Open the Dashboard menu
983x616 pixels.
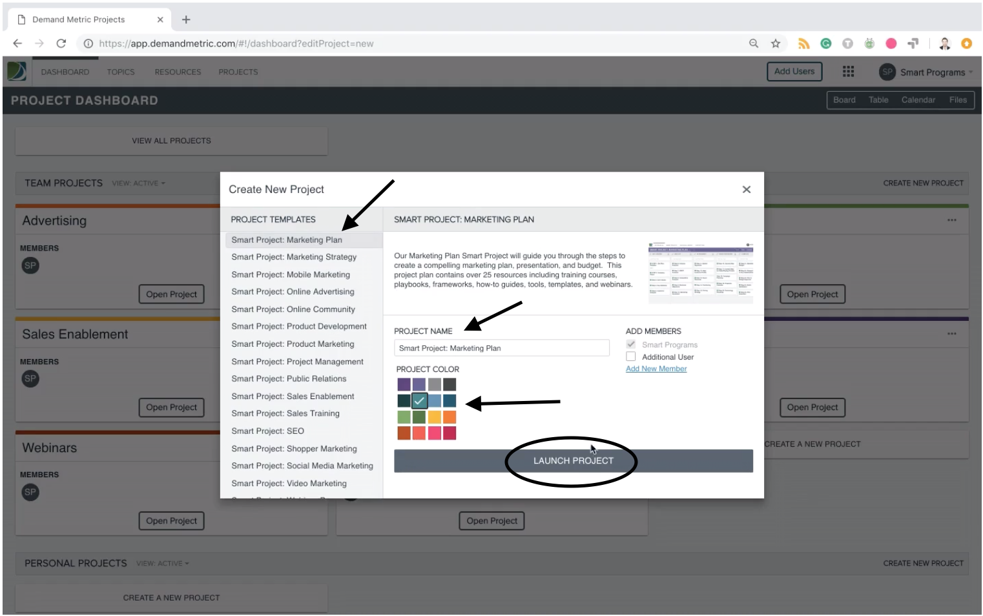pos(65,72)
